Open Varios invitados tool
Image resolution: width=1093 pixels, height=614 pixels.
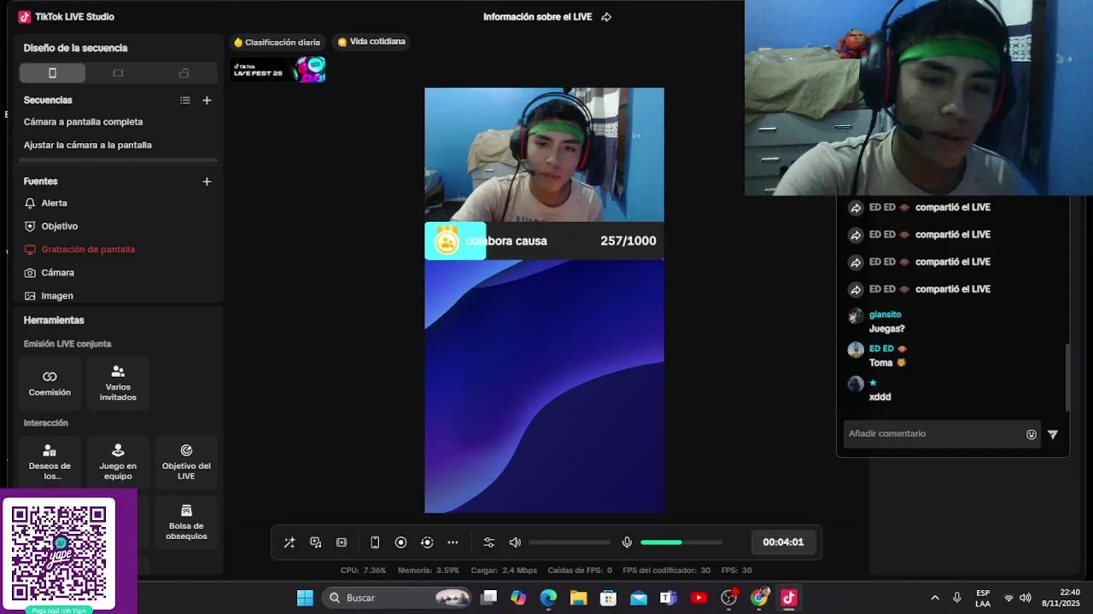(x=118, y=384)
